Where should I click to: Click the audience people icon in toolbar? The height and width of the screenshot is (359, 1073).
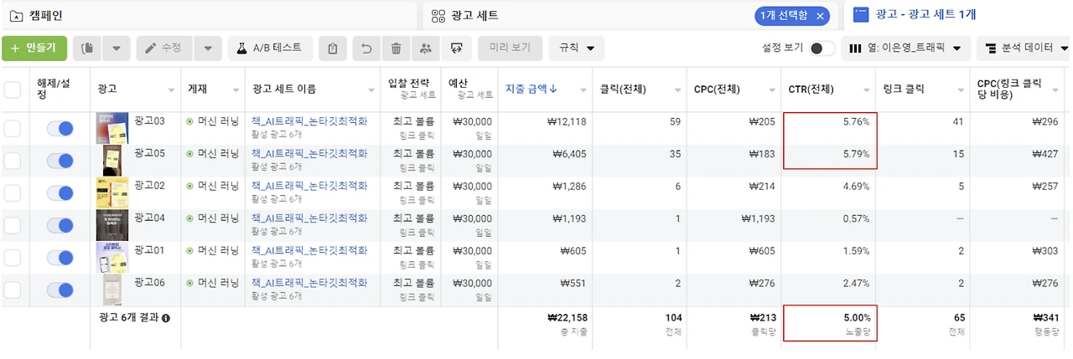pos(426,48)
